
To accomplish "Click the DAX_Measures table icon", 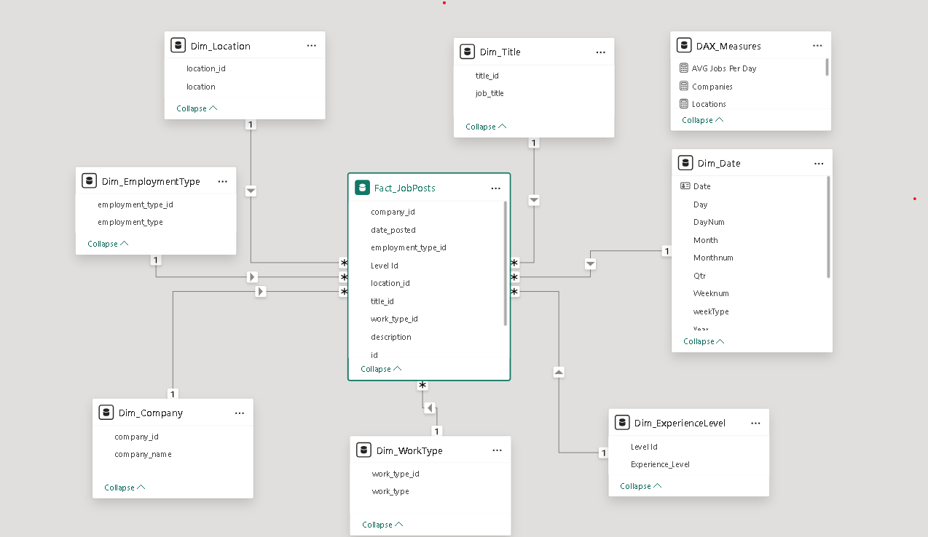I will pos(684,45).
